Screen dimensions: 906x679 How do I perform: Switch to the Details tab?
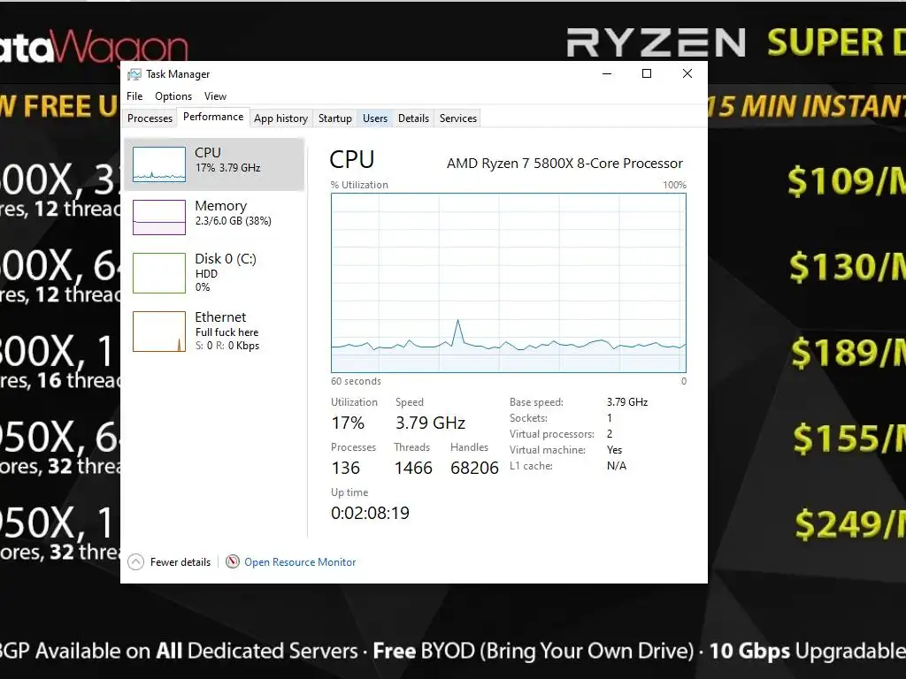point(414,118)
